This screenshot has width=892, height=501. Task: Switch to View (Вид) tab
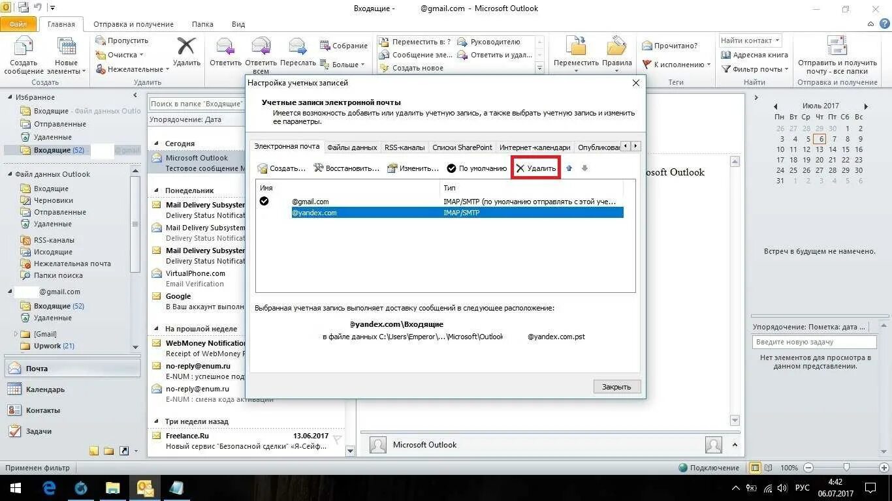click(238, 24)
